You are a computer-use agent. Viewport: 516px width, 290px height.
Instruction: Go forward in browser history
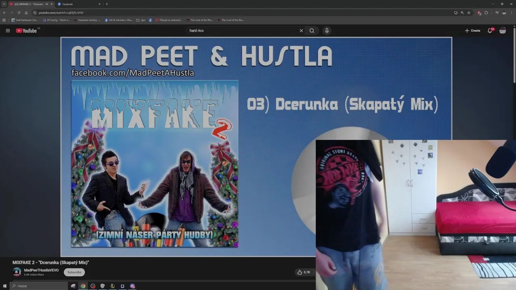click(x=11, y=12)
